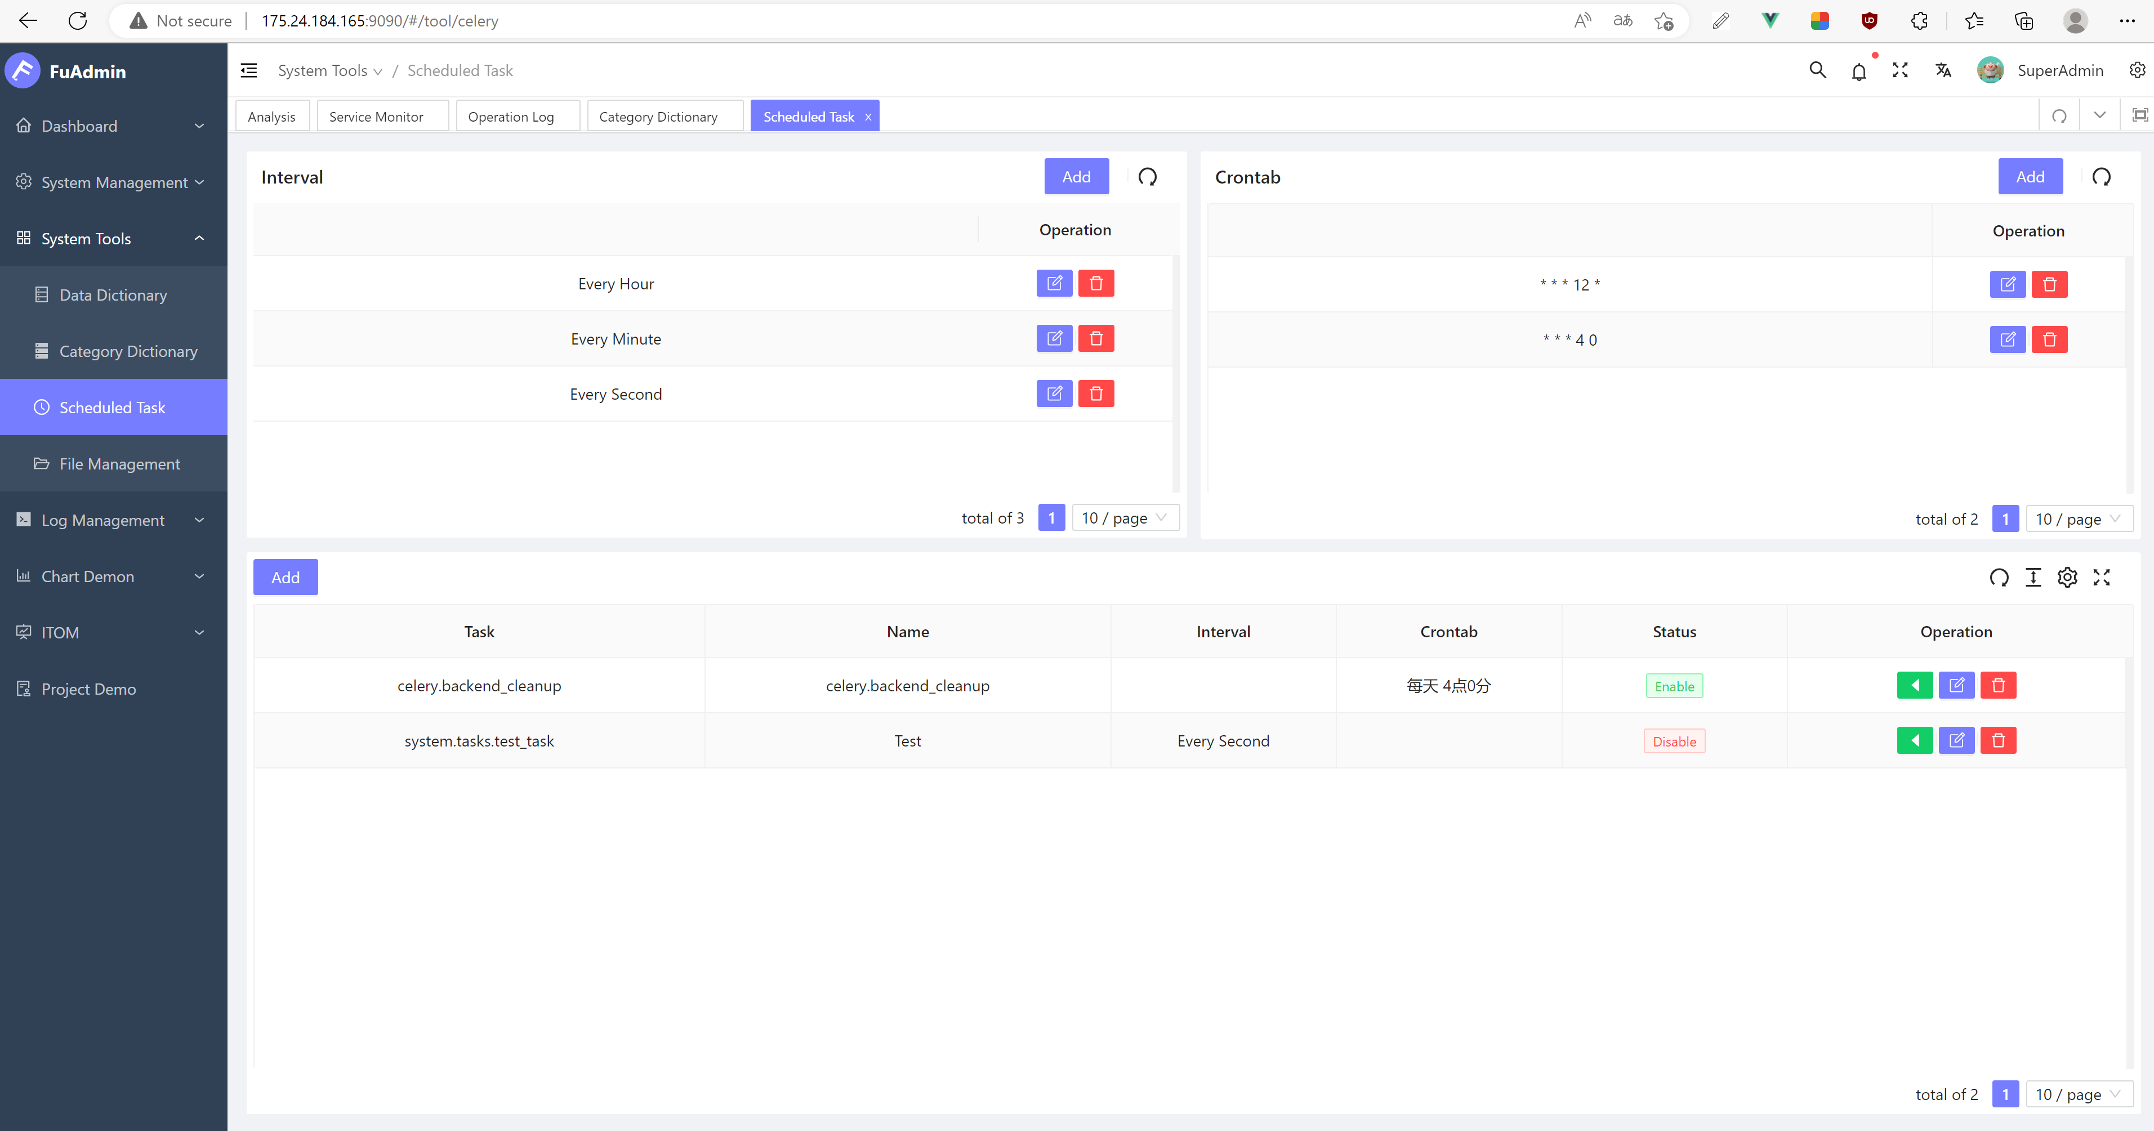Toggle the sidebar collapse hamburger icon
The image size is (2154, 1131).
click(249, 71)
